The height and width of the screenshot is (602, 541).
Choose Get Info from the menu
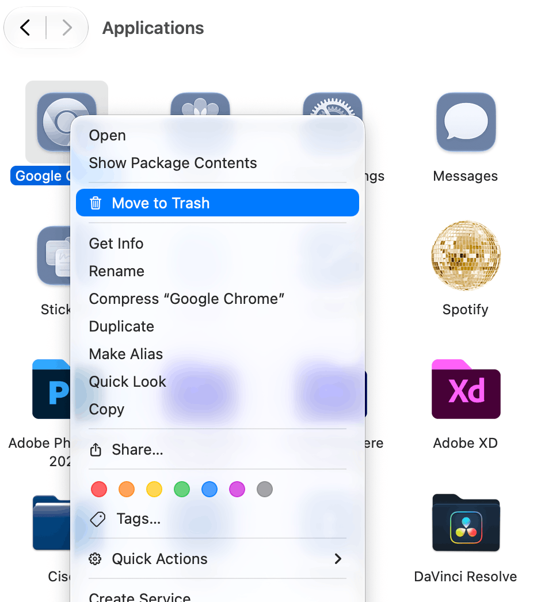(x=218, y=244)
